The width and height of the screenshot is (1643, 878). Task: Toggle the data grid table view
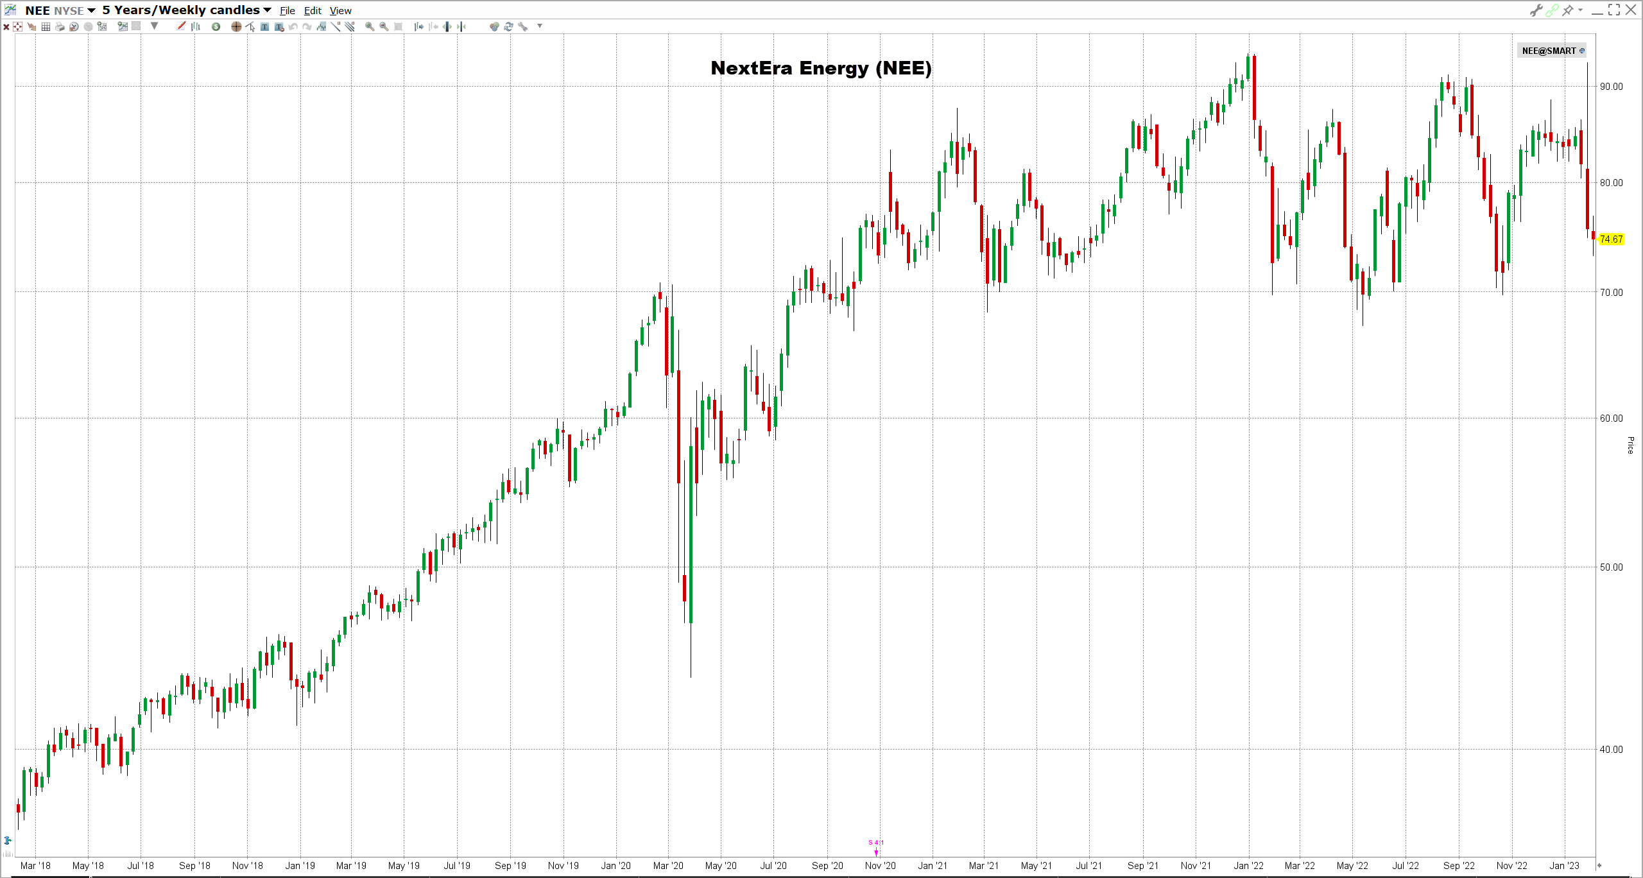(x=46, y=26)
